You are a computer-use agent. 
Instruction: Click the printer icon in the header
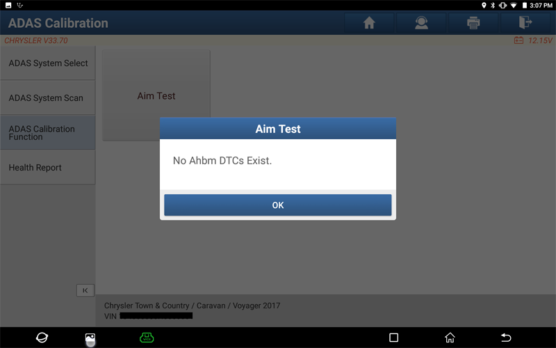coord(473,23)
